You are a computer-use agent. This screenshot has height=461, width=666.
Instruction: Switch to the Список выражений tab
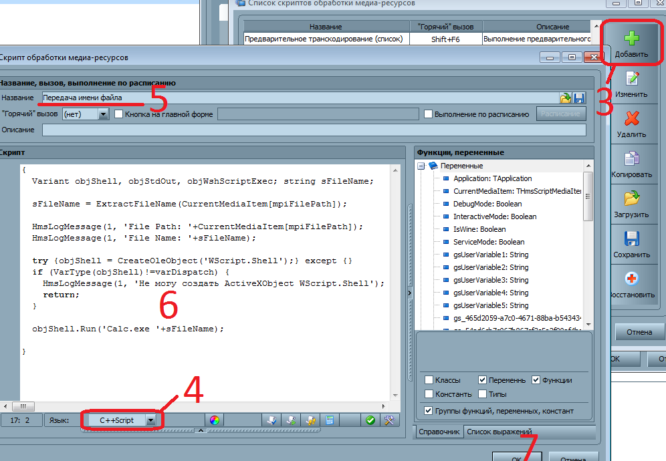(x=498, y=432)
